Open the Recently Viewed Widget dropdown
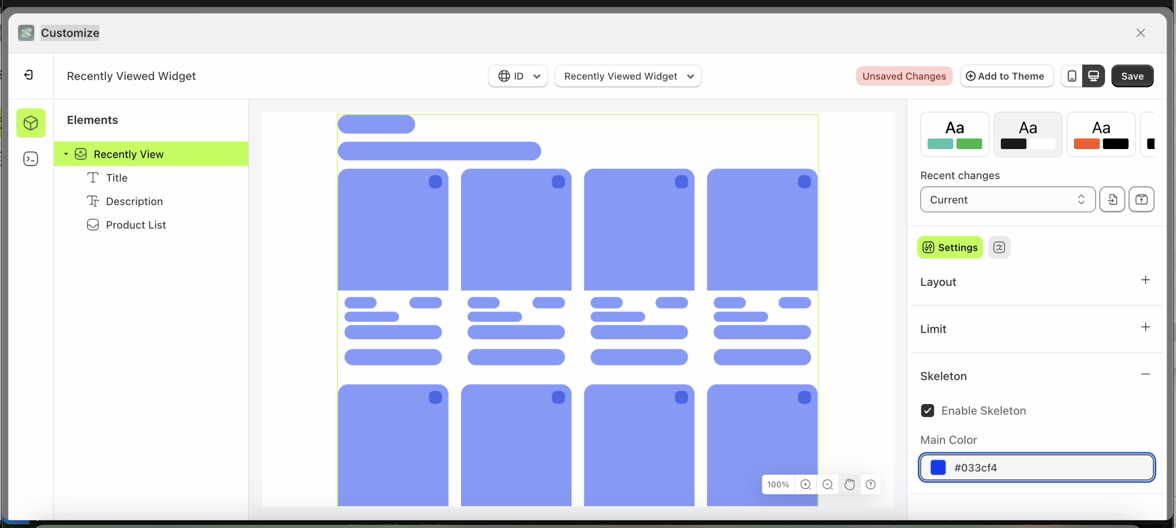Image resolution: width=1176 pixels, height=528 pixels. [628, 76]
